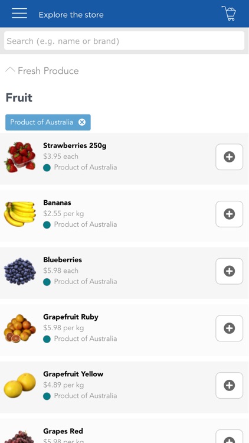The image size is (249, 443).
Task: Click the teal origin dot for Bananas
Action: pyautogui.click(x=47, y=225)
